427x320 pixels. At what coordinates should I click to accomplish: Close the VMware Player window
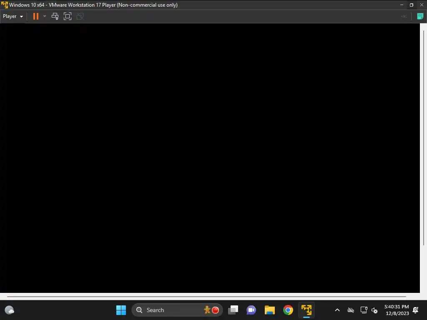(422, 5)
